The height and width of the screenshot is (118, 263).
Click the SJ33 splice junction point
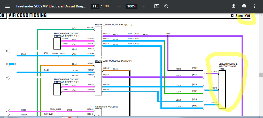[x=168, y=36]
